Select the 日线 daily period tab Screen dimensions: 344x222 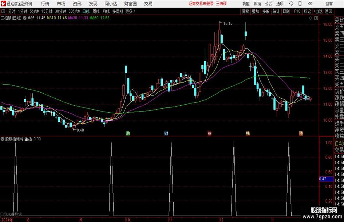tap(86, 11)
